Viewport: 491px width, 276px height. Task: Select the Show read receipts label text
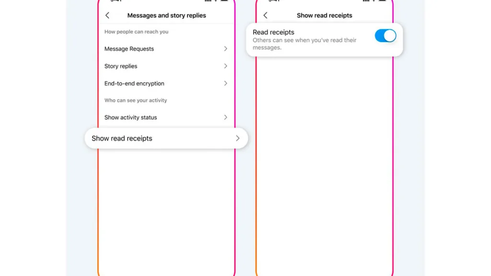(122, 138)
